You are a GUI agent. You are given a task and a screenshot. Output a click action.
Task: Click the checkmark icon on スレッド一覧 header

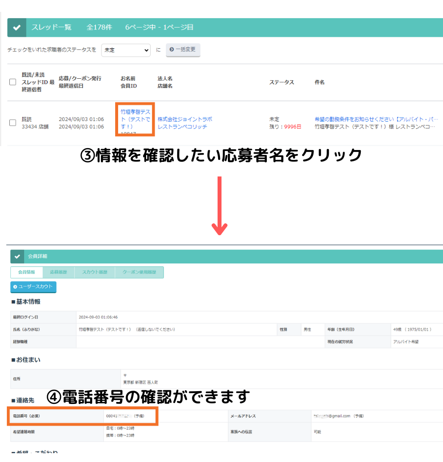point(16,28)
